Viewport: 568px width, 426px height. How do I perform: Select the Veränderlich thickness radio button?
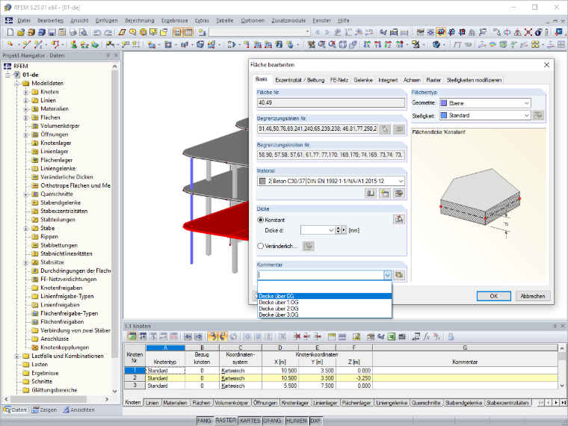[x=260, y=246]
